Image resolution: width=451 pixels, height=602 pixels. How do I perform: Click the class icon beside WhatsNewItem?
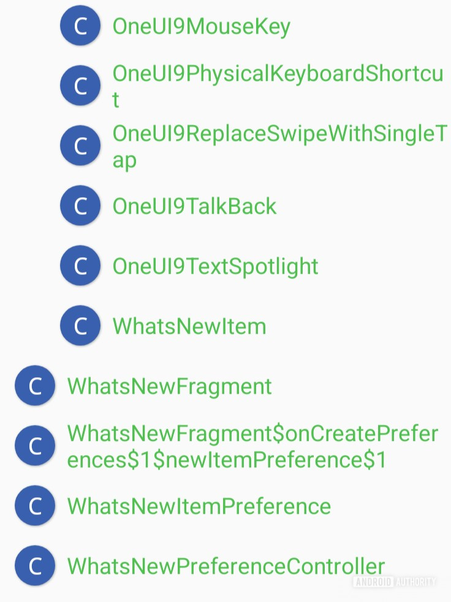point(80,325)
